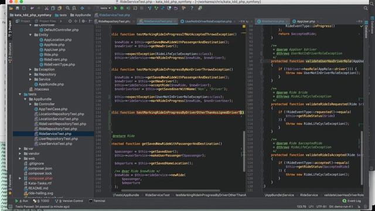Select the Project Files view tab

tap(45, 21)
